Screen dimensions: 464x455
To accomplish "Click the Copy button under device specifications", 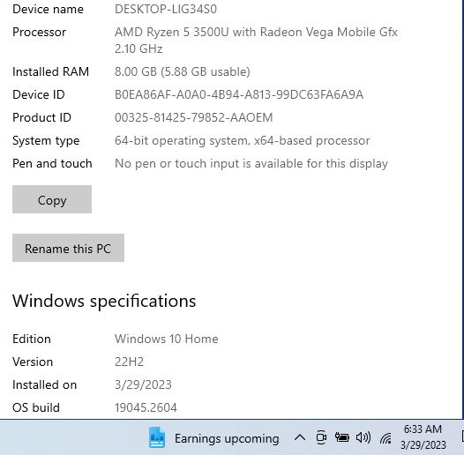I will tap(52, 199).
